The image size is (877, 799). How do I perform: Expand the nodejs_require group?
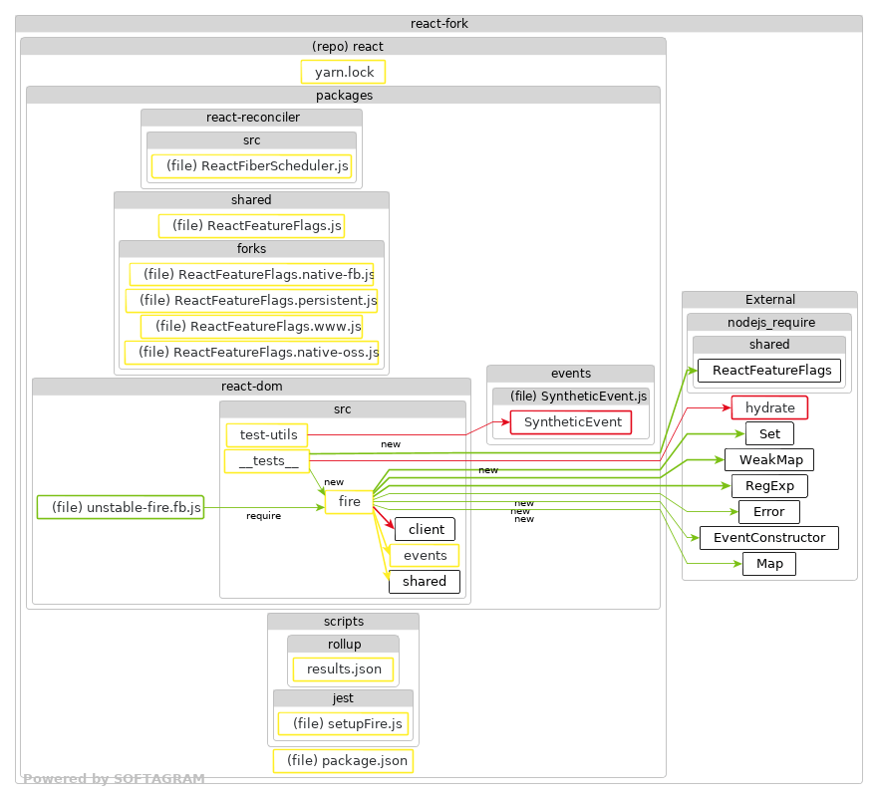(769, 322)
